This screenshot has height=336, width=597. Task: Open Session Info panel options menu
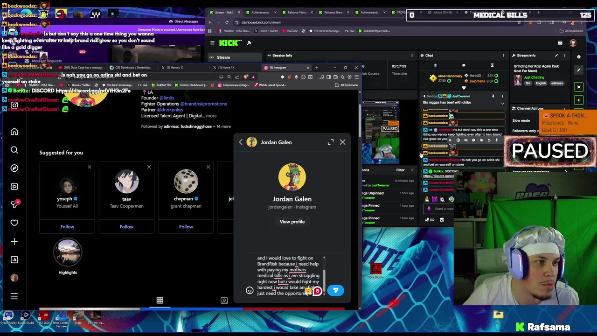click(x=411, y=56)
